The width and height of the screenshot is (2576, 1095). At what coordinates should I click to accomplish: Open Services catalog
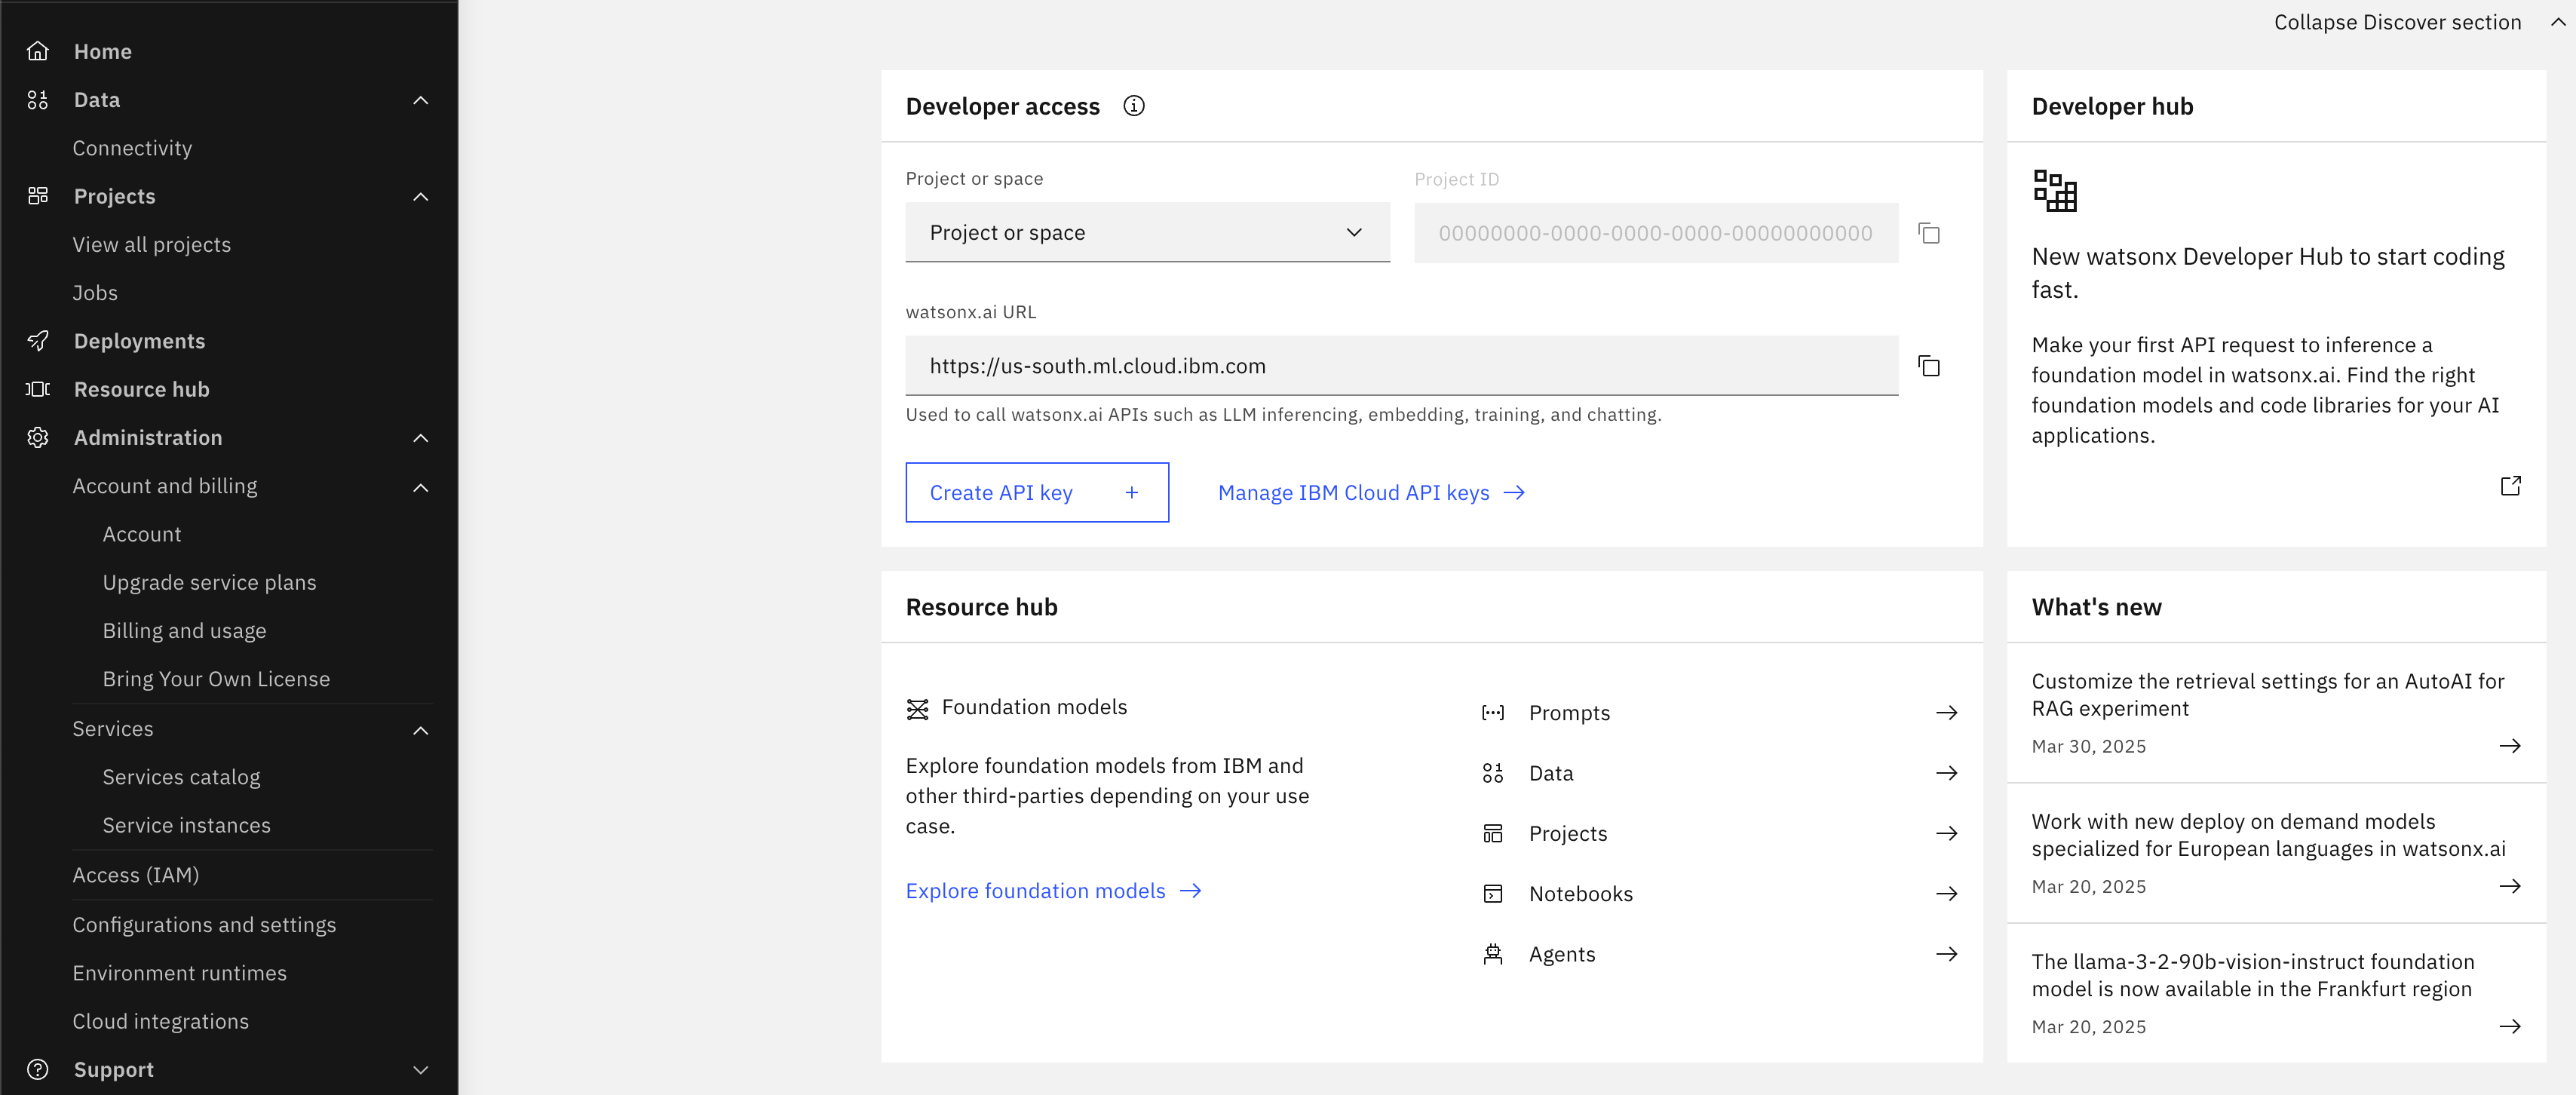pyautogui.click(x=181, y=777)
